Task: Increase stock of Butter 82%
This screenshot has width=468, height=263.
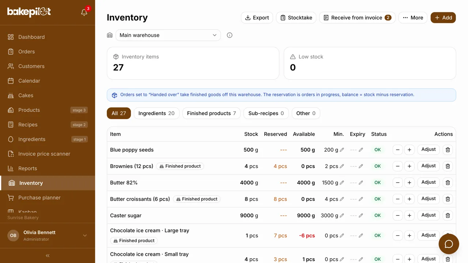Action: 409,183
